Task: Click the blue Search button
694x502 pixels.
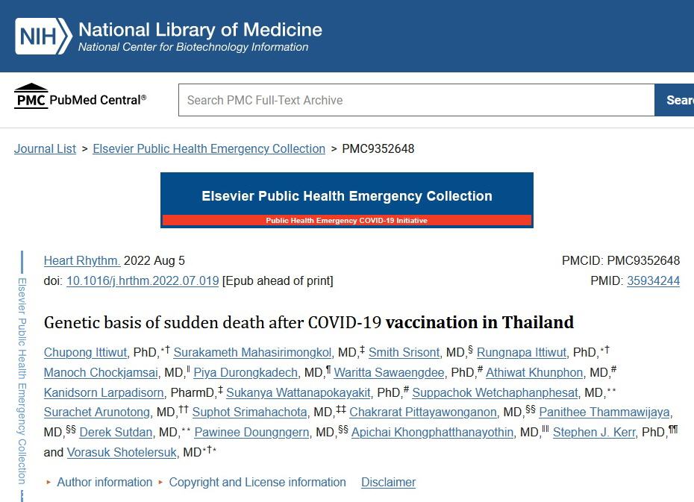Action: [674, 100]
